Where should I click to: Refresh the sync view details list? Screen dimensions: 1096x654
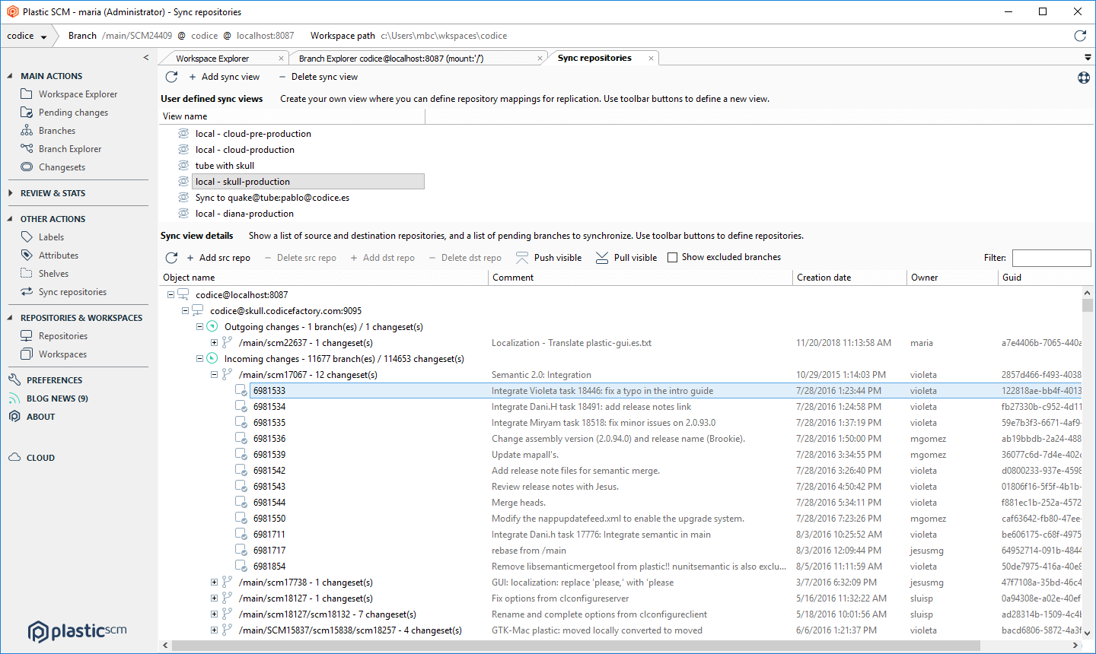pos(171,258)
